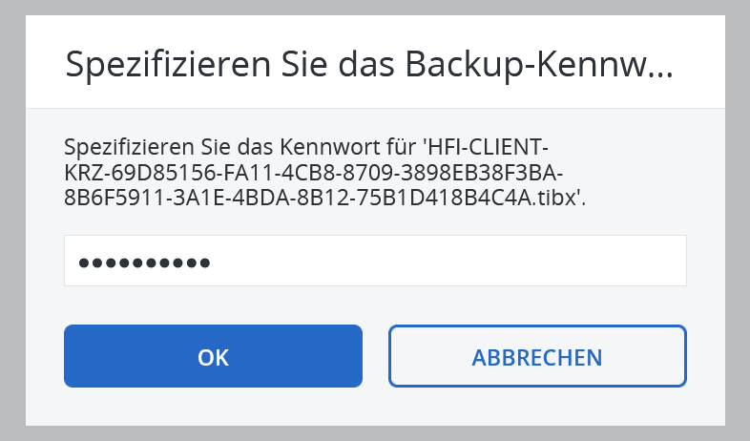Dismiss password prompt via ABBRECHEN button
This screenshot has width=750, height=441.
(537, 356)
